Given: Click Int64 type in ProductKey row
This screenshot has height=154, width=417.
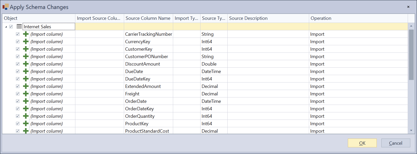Looking at the screenshot, I should click(214, 123).
